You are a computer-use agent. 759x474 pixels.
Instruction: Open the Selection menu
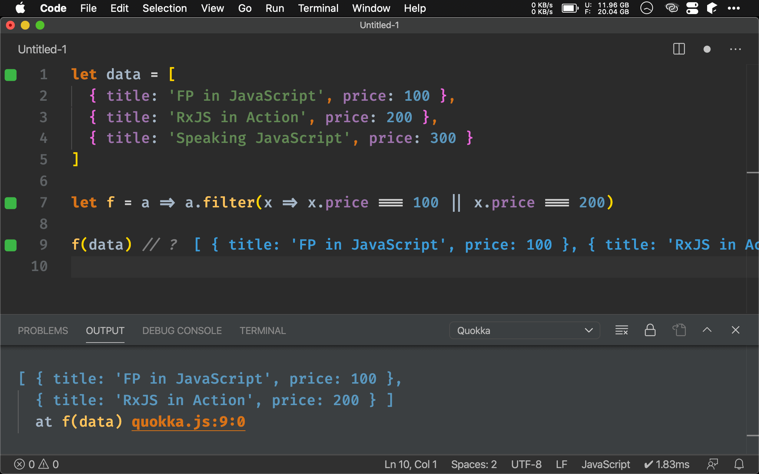pos(165,8)
